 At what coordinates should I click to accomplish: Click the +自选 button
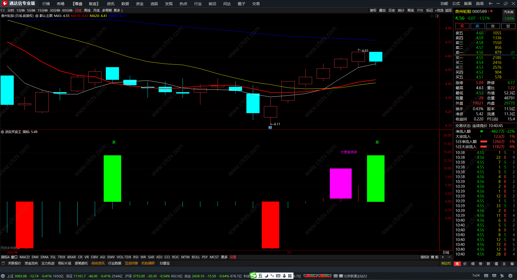point(439,10)
